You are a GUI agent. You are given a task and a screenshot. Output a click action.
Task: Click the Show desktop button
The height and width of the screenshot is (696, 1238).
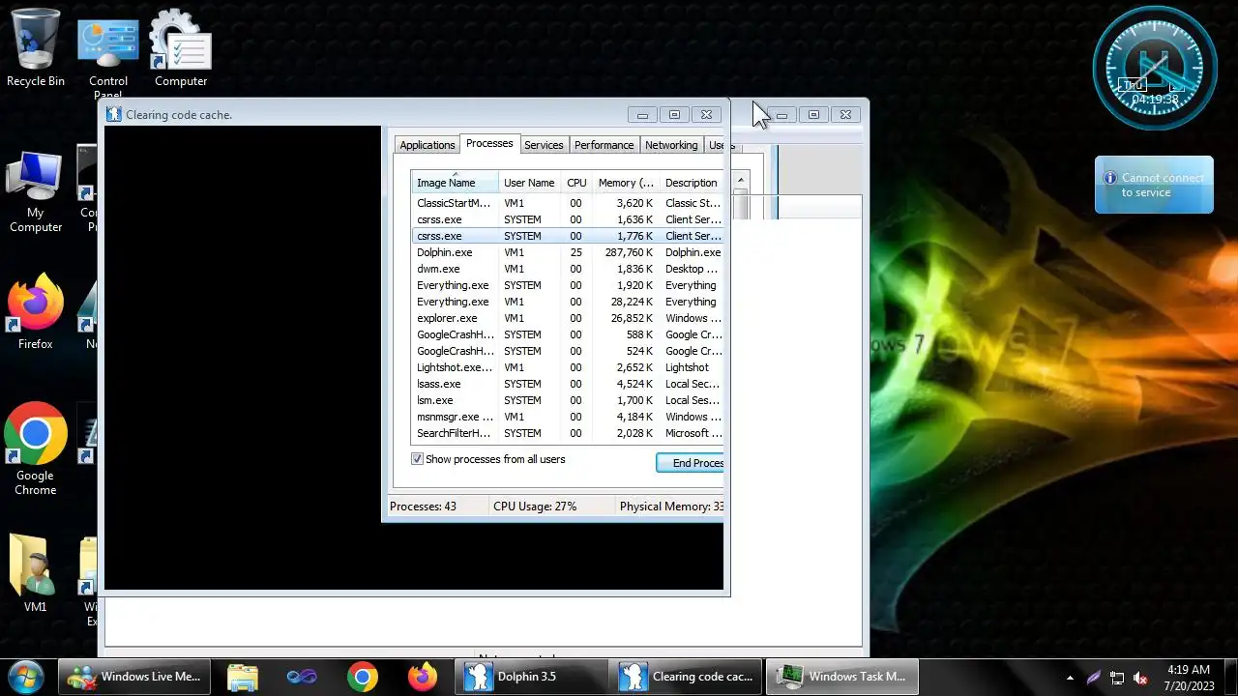coord(1230,677)
